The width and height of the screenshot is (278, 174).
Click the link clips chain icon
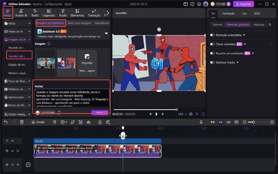pos(213,122)
